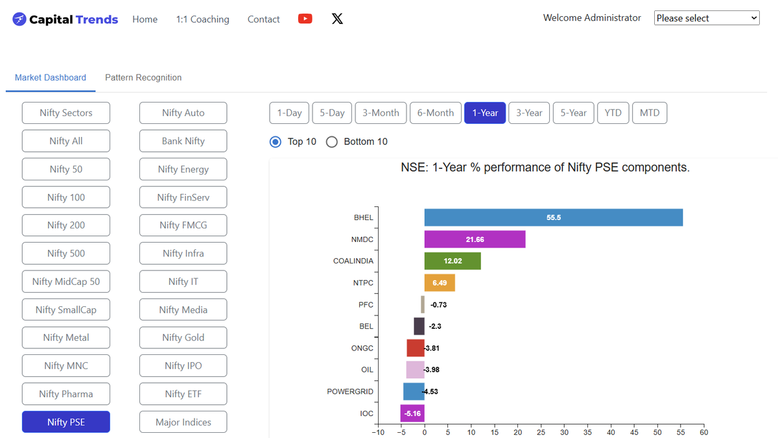The image size is (778, 438).
Task: Choose the 1-Day period button
Action: pos(289,113)
